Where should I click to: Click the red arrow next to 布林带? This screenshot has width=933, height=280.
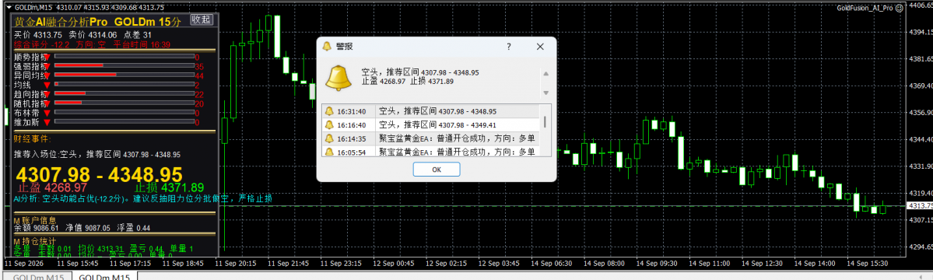tap(47, 112)
